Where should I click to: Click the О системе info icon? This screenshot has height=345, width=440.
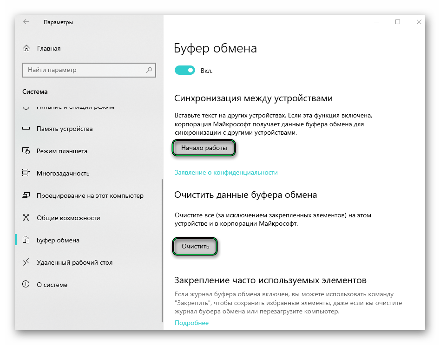[26, 285]
